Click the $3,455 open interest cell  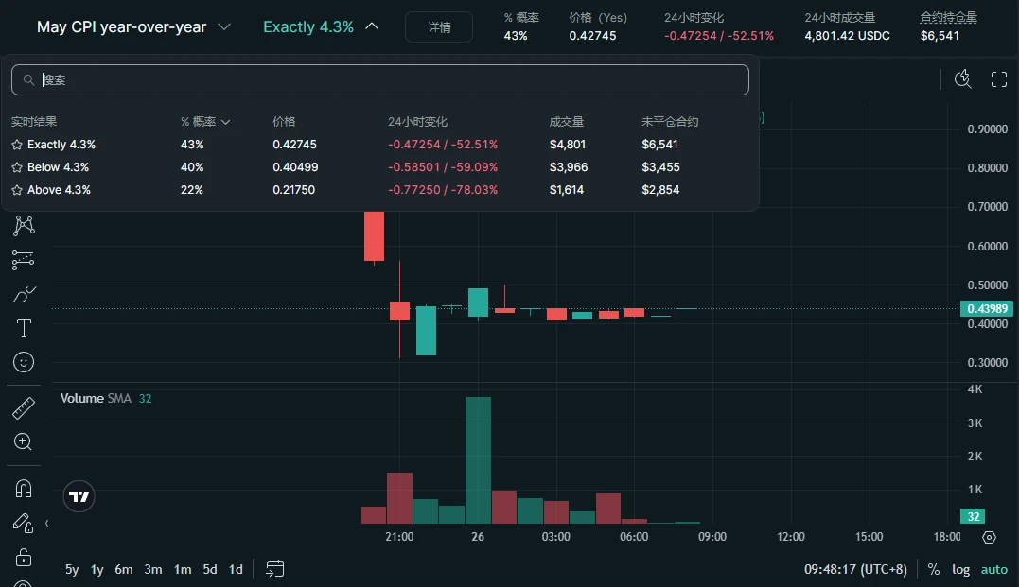[x=660, y=167]
